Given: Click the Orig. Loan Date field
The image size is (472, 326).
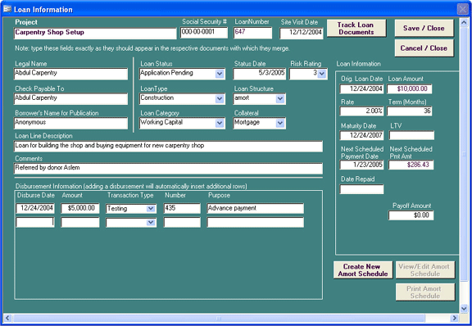Looking at the screenshot, I should pos(361,88).
